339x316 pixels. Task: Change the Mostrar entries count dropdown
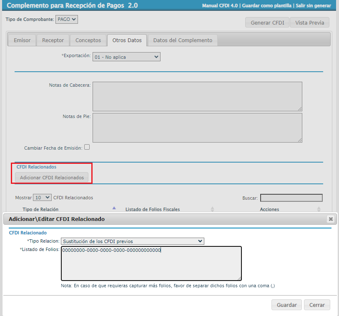tap(42, 198)
